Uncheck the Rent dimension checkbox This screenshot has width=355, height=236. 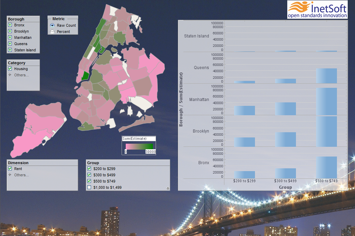pos(10,169)
